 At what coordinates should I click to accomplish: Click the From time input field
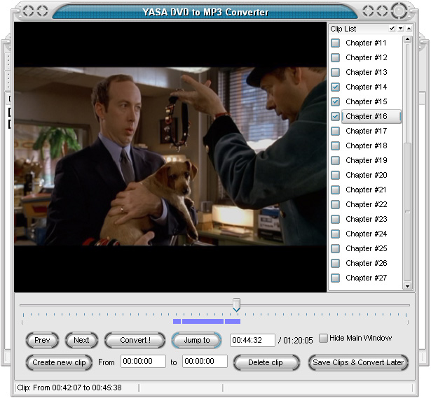click(x=143, y=361)
